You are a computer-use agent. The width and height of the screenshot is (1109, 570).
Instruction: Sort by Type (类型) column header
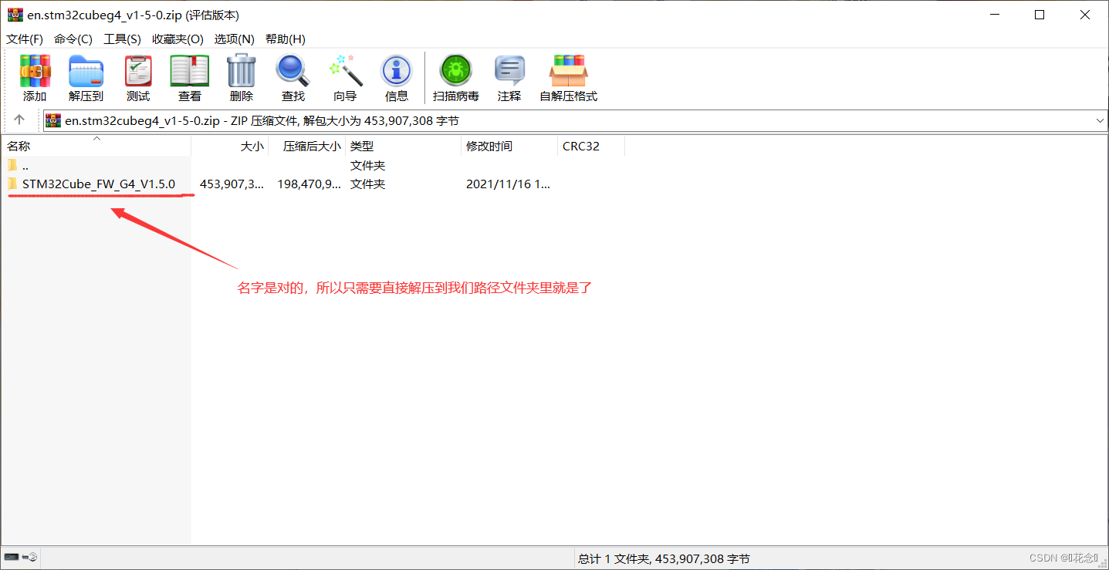(404, 146)
